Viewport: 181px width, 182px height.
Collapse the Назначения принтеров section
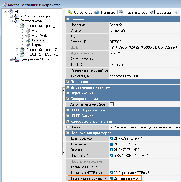tap(68, 133)
